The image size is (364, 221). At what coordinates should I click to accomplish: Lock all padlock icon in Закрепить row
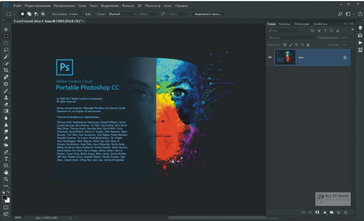(308, 45)
